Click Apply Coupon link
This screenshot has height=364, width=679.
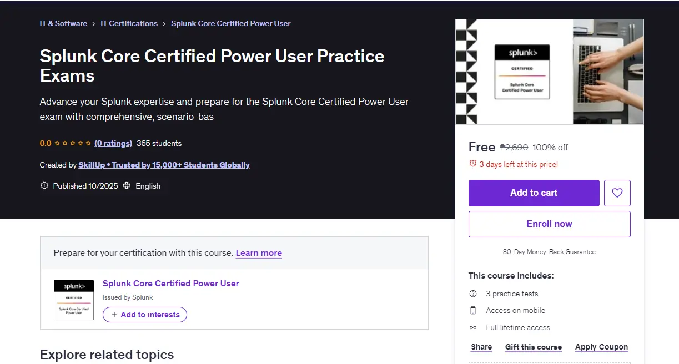pos(602,347)
